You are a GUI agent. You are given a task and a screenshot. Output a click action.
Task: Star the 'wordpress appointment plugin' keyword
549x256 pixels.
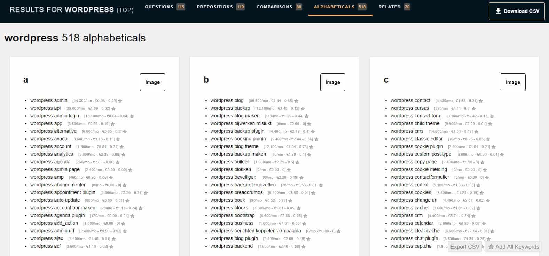click(x=146, y=193)
